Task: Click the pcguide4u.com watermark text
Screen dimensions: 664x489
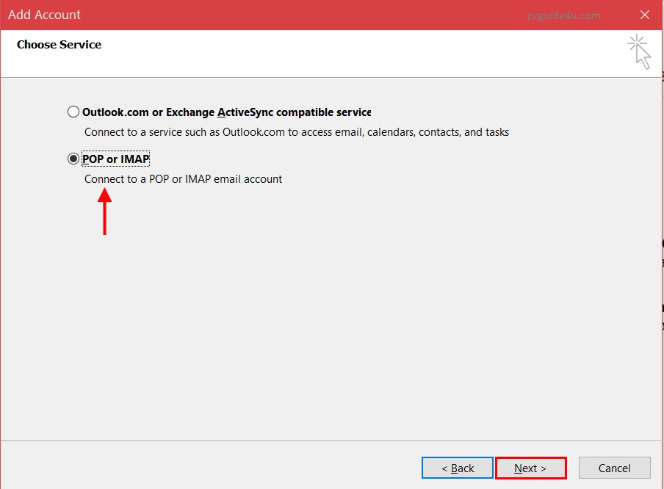Action: [564, 15]
